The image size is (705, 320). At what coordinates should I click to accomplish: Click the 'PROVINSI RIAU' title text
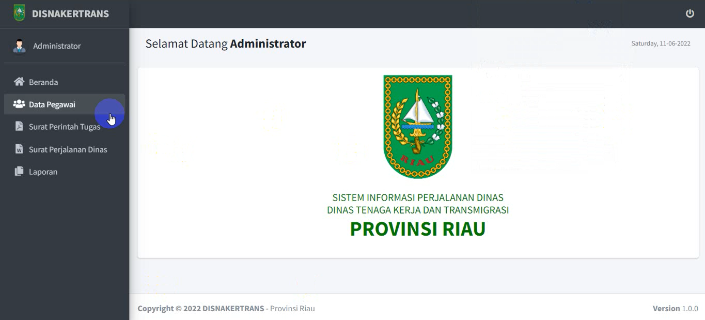click(x=418, y=228)
